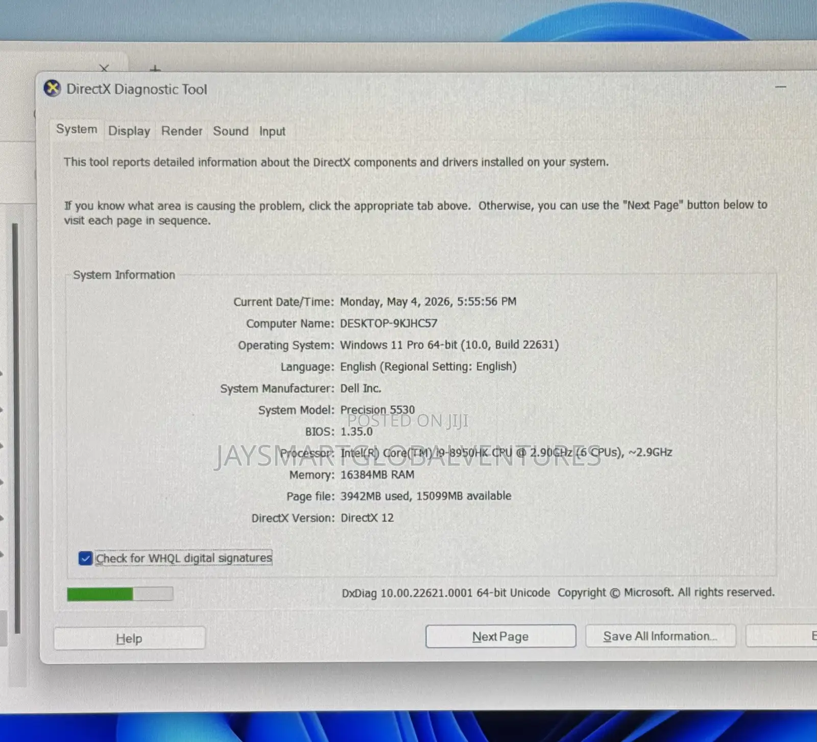Open the Input tab
817x742 pixels.
272,132
